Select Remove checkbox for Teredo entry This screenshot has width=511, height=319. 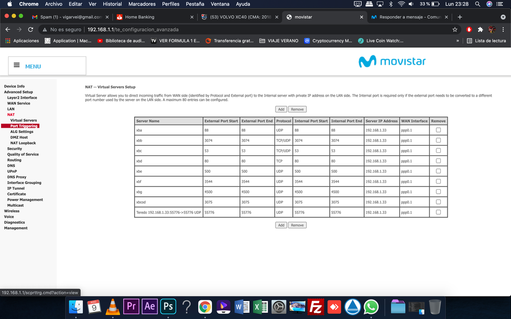438,212
